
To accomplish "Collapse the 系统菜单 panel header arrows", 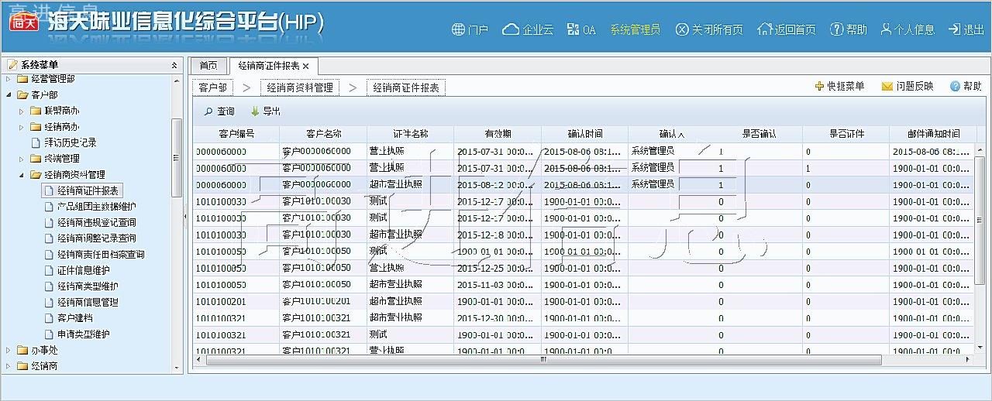I will 174,65.
